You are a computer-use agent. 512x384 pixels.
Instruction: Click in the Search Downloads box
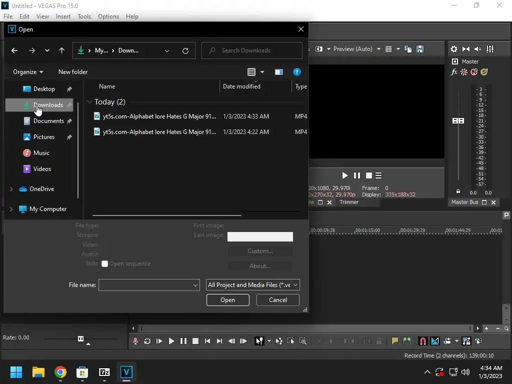[252, 50]
